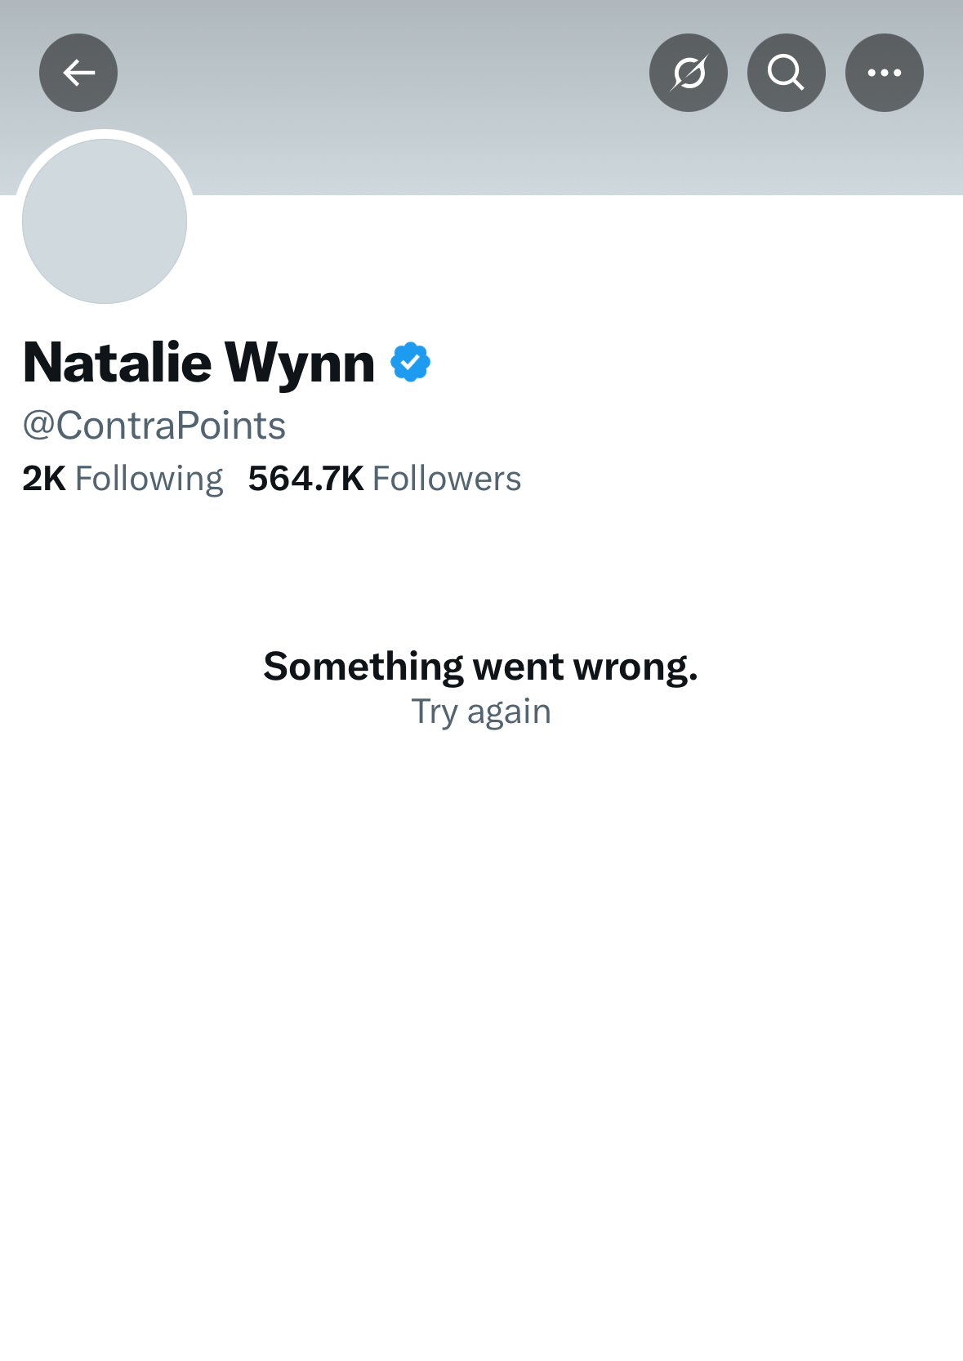
Task: Click the surname Wynn in the profile title
Action: (299, 362)
